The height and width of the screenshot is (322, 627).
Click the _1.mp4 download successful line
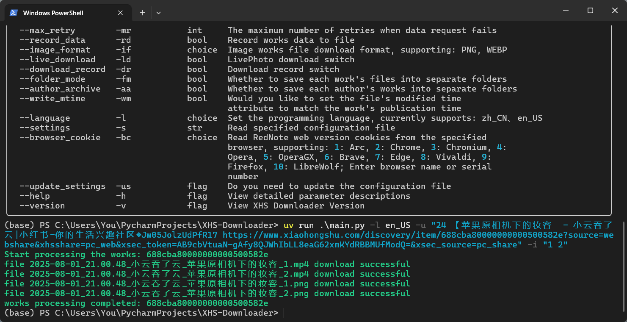click(x=207, y=264)
